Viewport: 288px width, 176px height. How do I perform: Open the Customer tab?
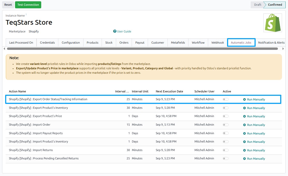point(158,43)
